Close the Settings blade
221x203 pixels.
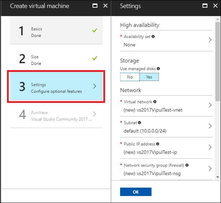[x=215, y=6]
